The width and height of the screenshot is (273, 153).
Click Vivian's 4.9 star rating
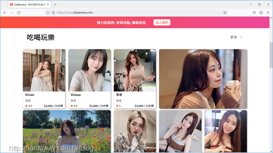[29, 106]
